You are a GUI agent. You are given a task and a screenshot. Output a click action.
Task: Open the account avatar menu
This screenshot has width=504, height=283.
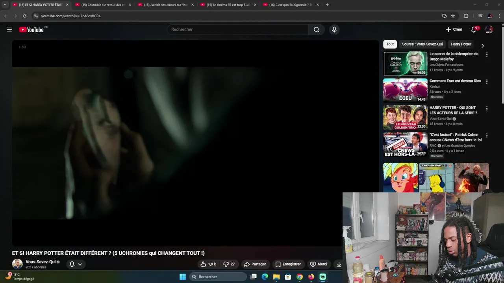pos(489,29)
